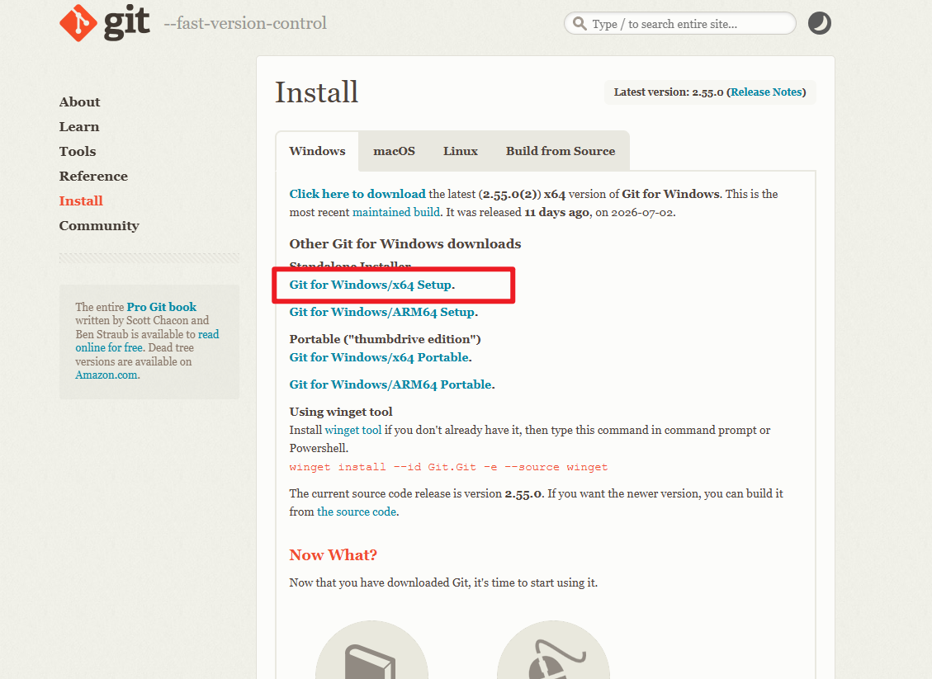Image resolution: width=932 pixels, height=679 pixels.
Task: Click the 'Using winget tool' heading
Action: (341, 412)
